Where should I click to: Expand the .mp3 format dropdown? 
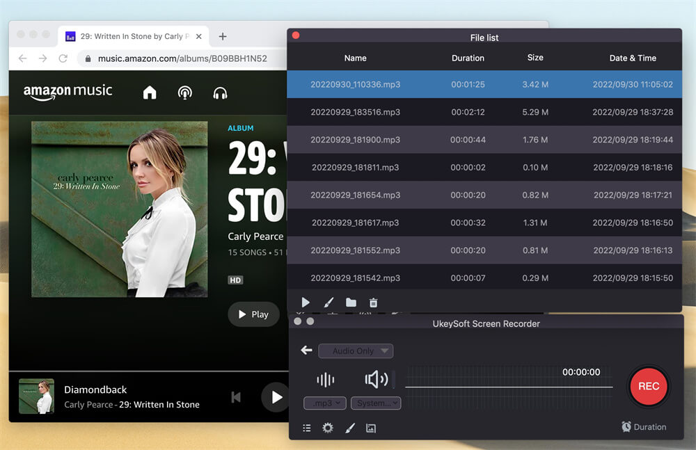click(x=324, y=403)
